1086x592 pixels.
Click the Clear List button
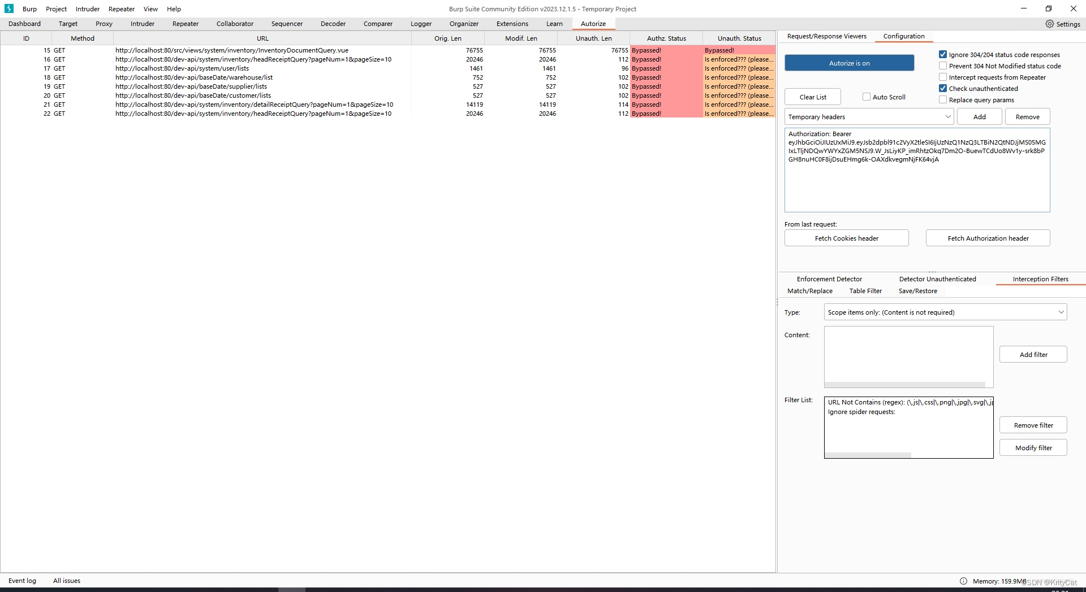point(813,97)
